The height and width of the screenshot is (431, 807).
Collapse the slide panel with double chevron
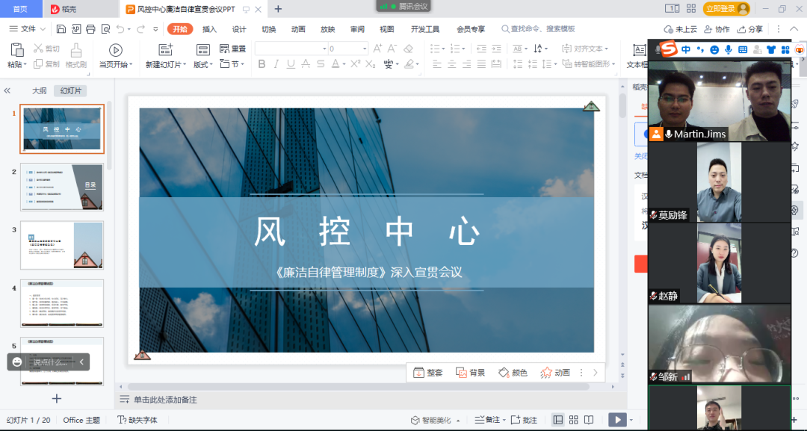pyautogui.click(x=7, y=90)
